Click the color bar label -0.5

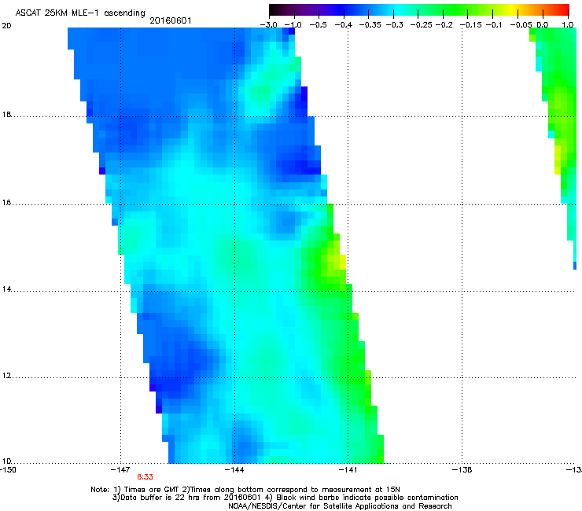click(318, 25)
